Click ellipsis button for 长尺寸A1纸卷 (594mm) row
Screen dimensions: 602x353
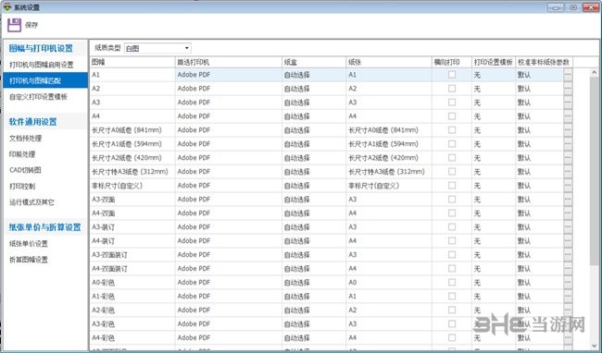(568, 144)
